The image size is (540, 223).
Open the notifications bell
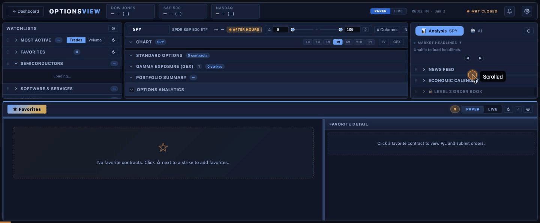[510, 11]
